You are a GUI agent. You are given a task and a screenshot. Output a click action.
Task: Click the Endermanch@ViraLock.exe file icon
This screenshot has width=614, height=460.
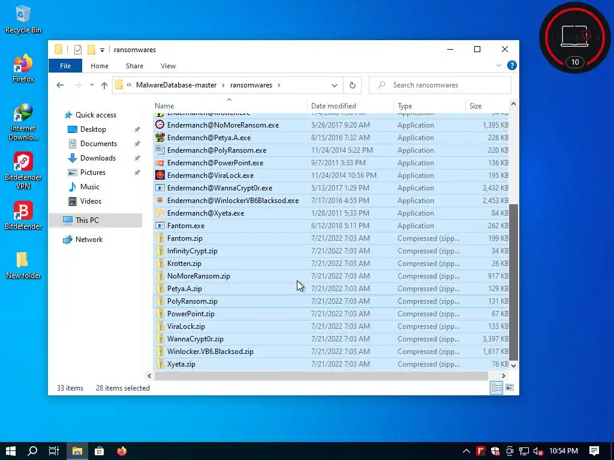(x=159, y=175)
